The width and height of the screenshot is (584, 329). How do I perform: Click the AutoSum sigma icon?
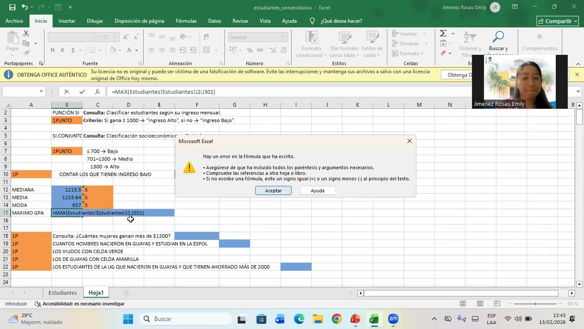tap(443, 34)
